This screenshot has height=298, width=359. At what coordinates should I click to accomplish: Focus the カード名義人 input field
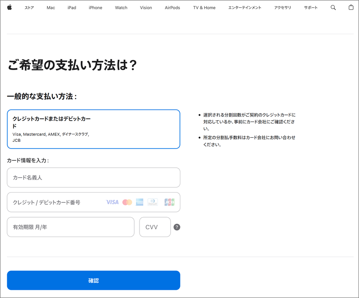point(93,178)
